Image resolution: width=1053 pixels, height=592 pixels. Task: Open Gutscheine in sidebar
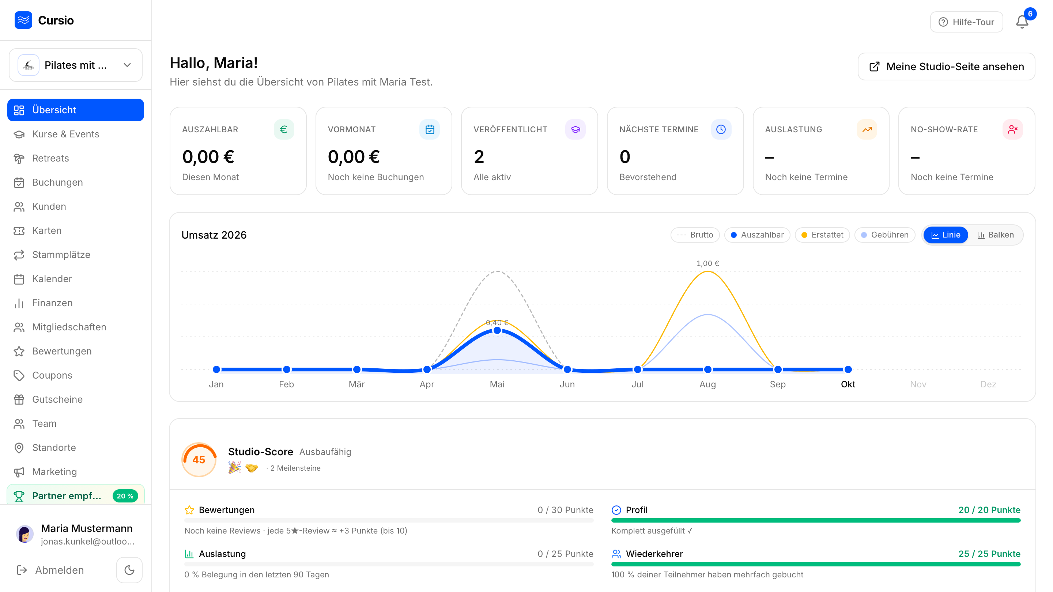pos(76,399)
